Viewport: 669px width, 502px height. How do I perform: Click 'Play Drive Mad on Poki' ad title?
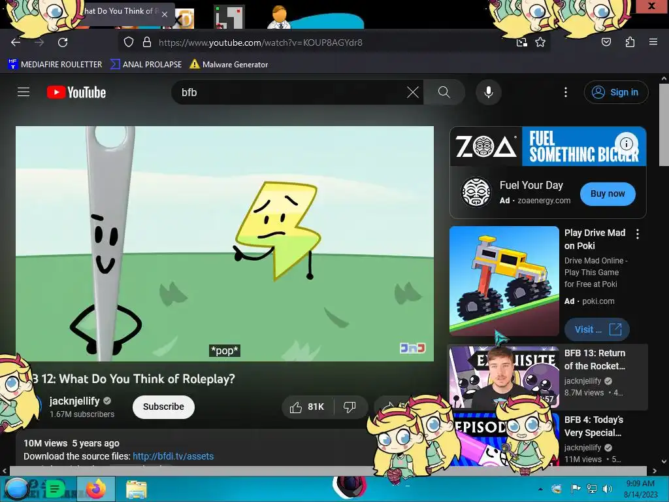pos(595,239)
